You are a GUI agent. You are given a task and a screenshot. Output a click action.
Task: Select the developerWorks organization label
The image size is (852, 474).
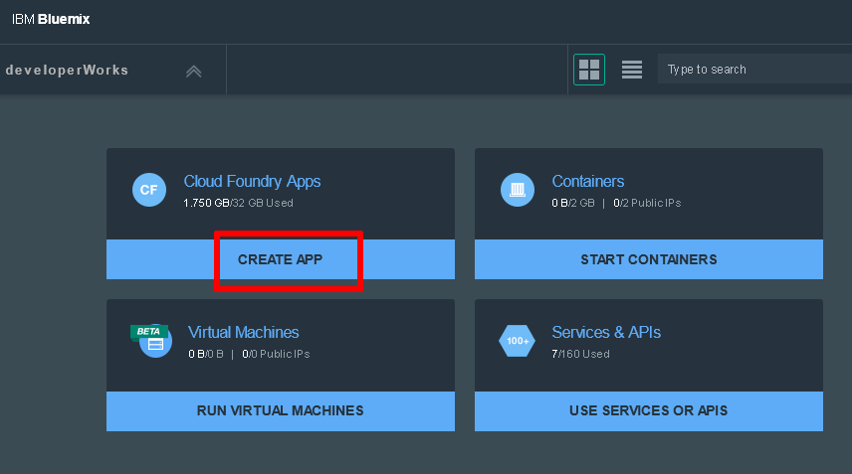[x=67, y=71]
